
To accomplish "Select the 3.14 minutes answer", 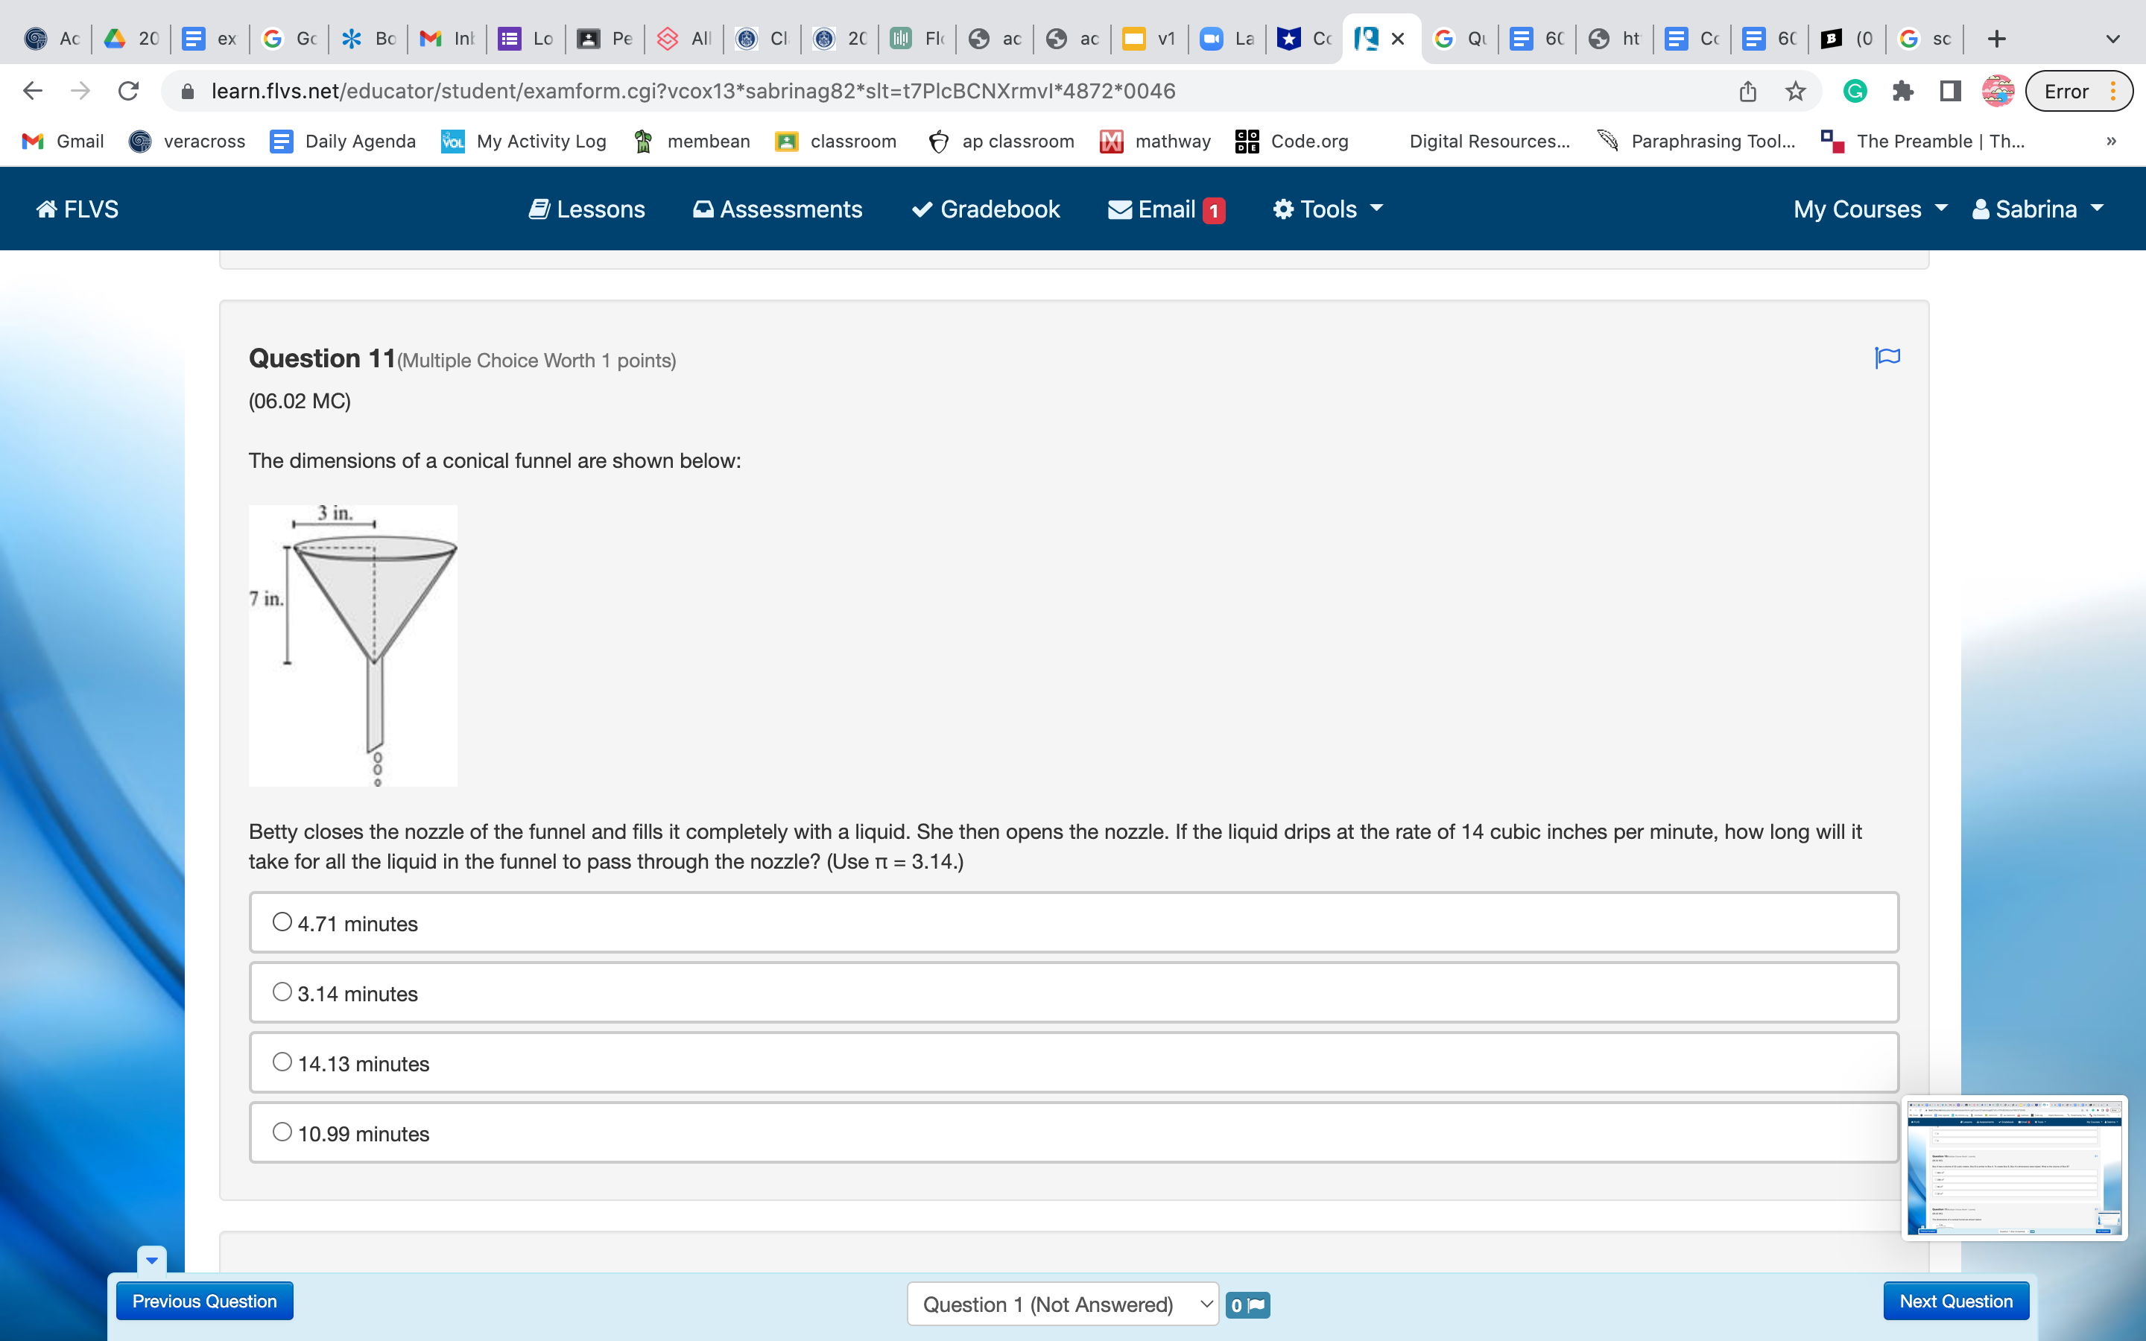I will [282, 992].
